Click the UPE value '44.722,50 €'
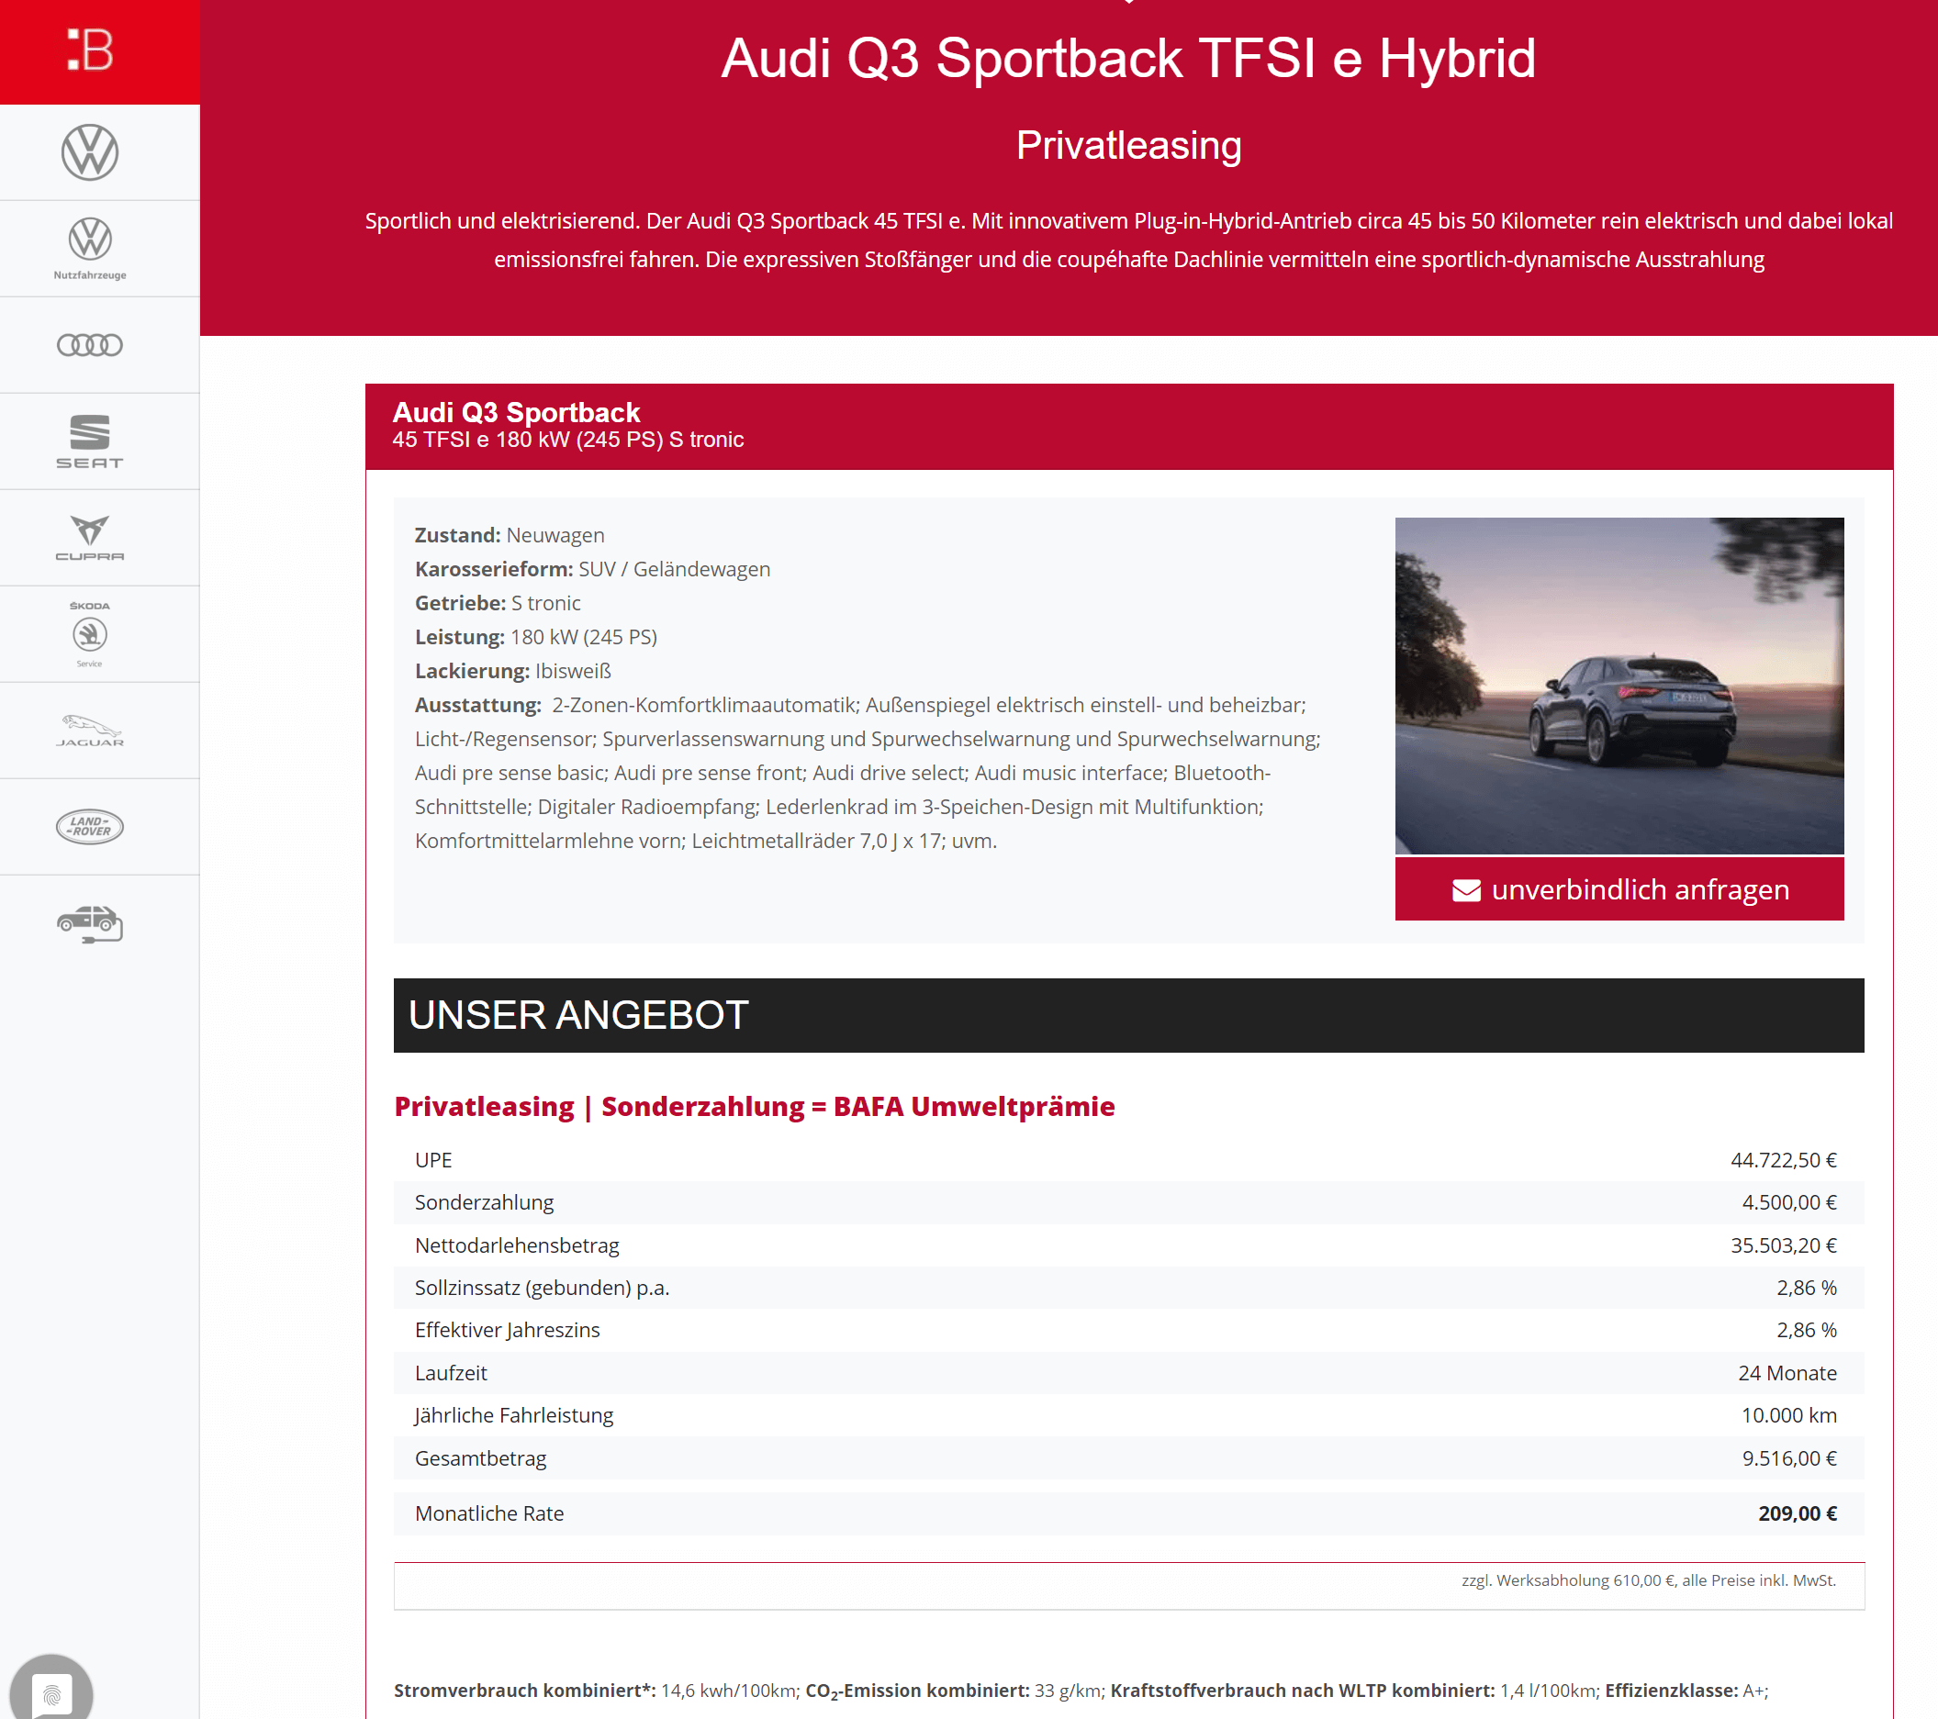Viewport: 1938px width, 1719px height. coord(1783,1160)
